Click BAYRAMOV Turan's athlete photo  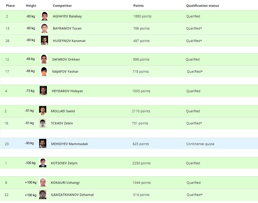(x=44, y=28)
